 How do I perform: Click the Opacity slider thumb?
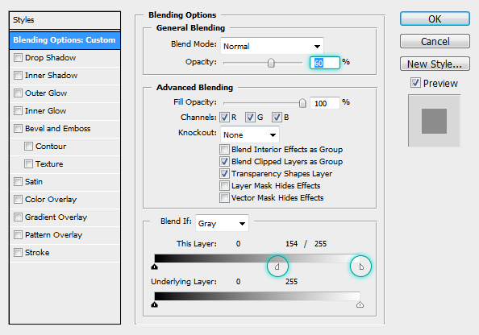(271, 63)
